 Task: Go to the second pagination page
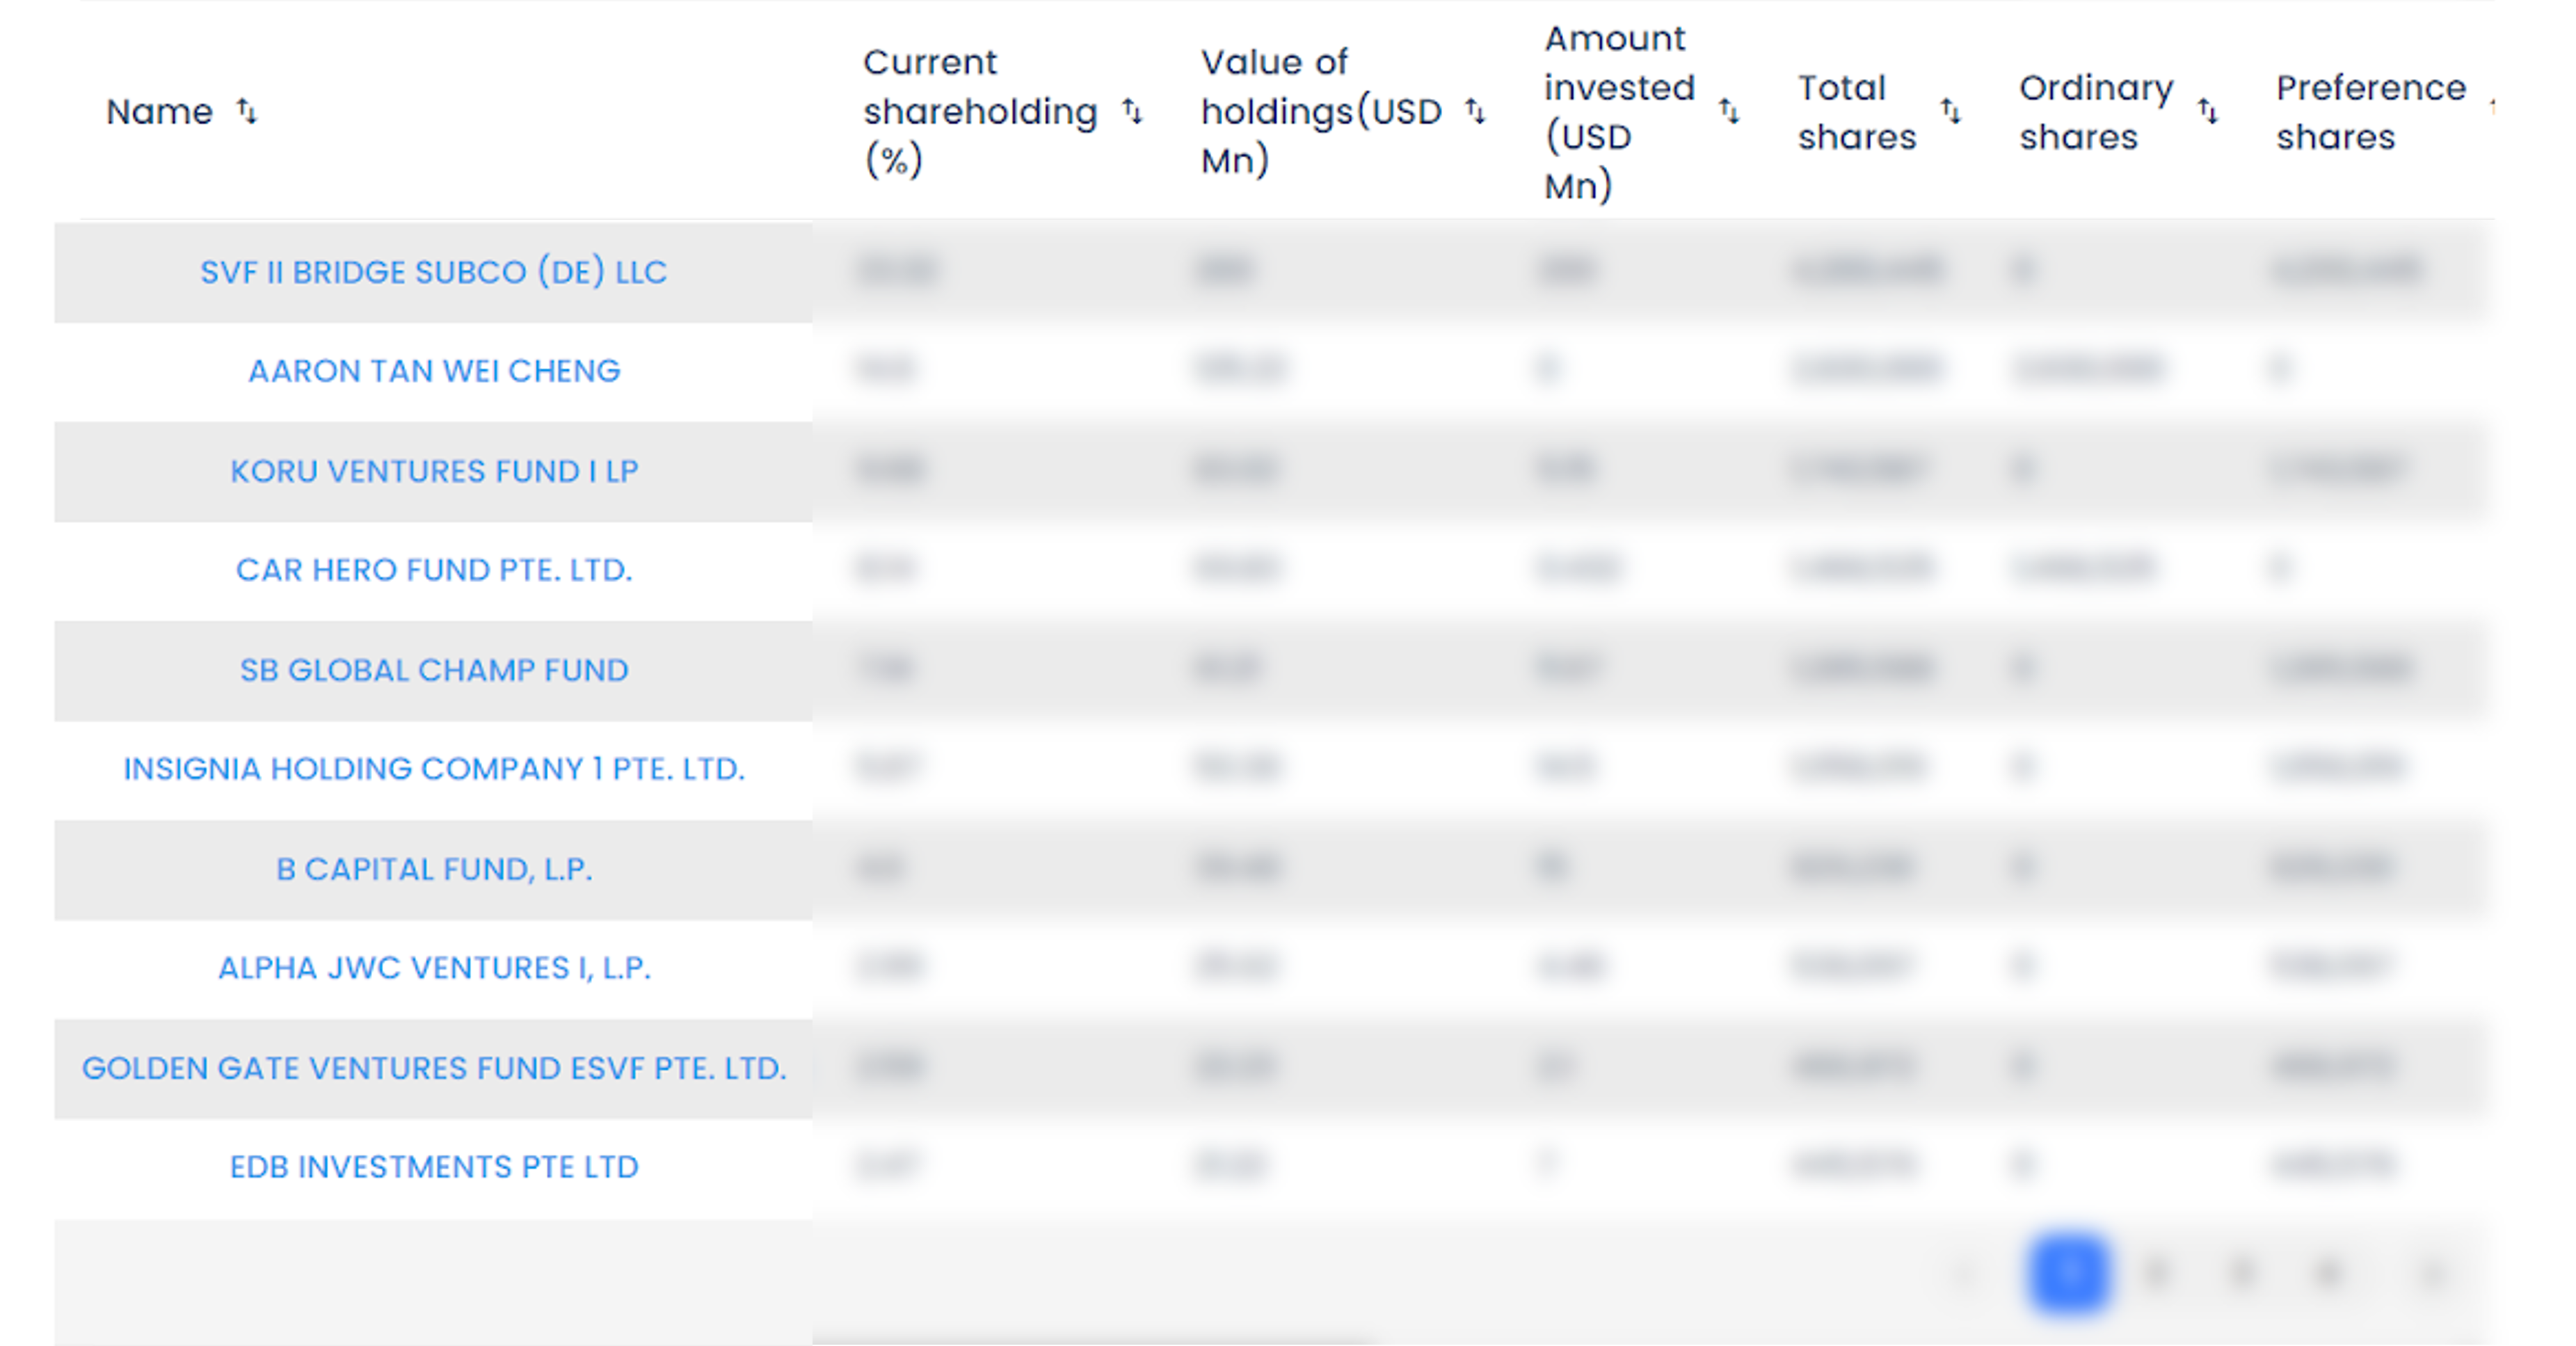click(x=2156, y=1273)
